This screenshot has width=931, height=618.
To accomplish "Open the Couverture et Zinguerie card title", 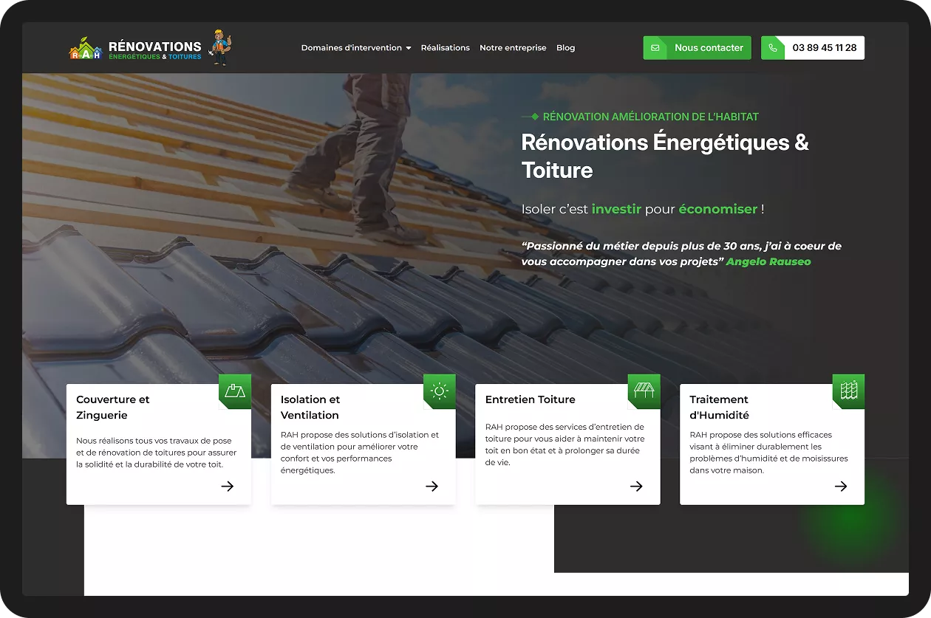I will point(113,408).
